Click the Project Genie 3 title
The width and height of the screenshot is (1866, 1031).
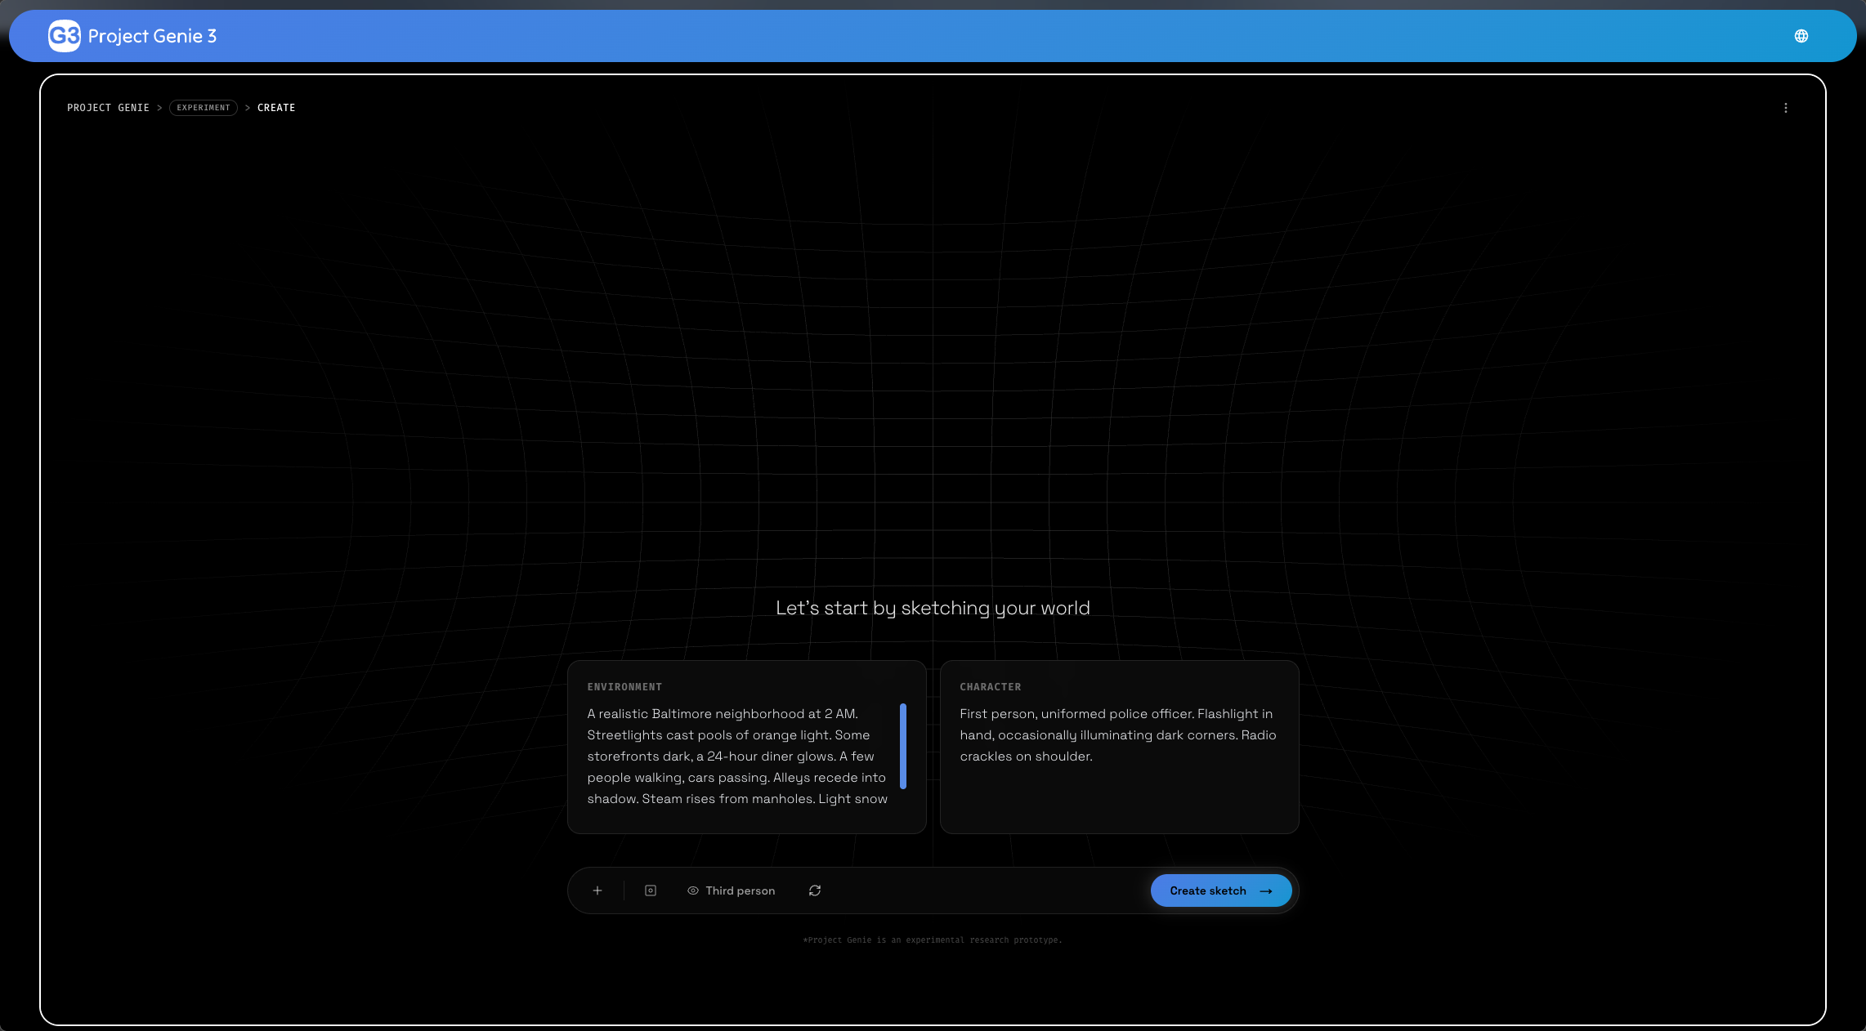click(151, 36)
